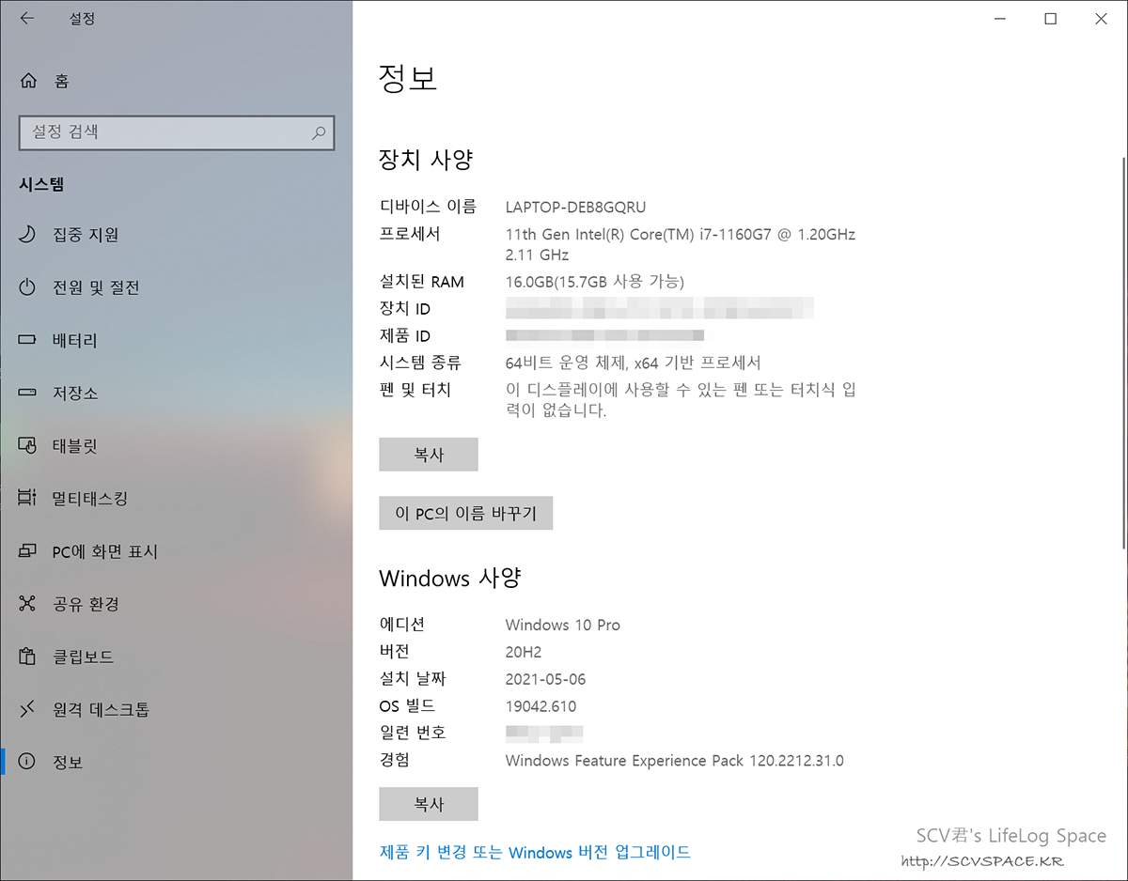Viewport: 1128px width, 881px height.
Task: Select the 정보 sidebar entry
Action: pos(176,762)
